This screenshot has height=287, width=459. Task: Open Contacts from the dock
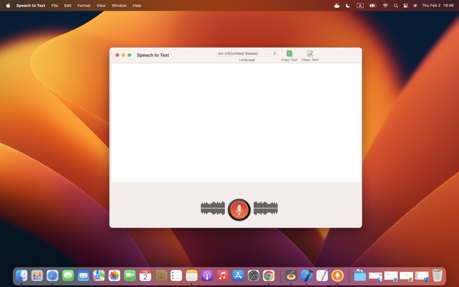[161, 276]
